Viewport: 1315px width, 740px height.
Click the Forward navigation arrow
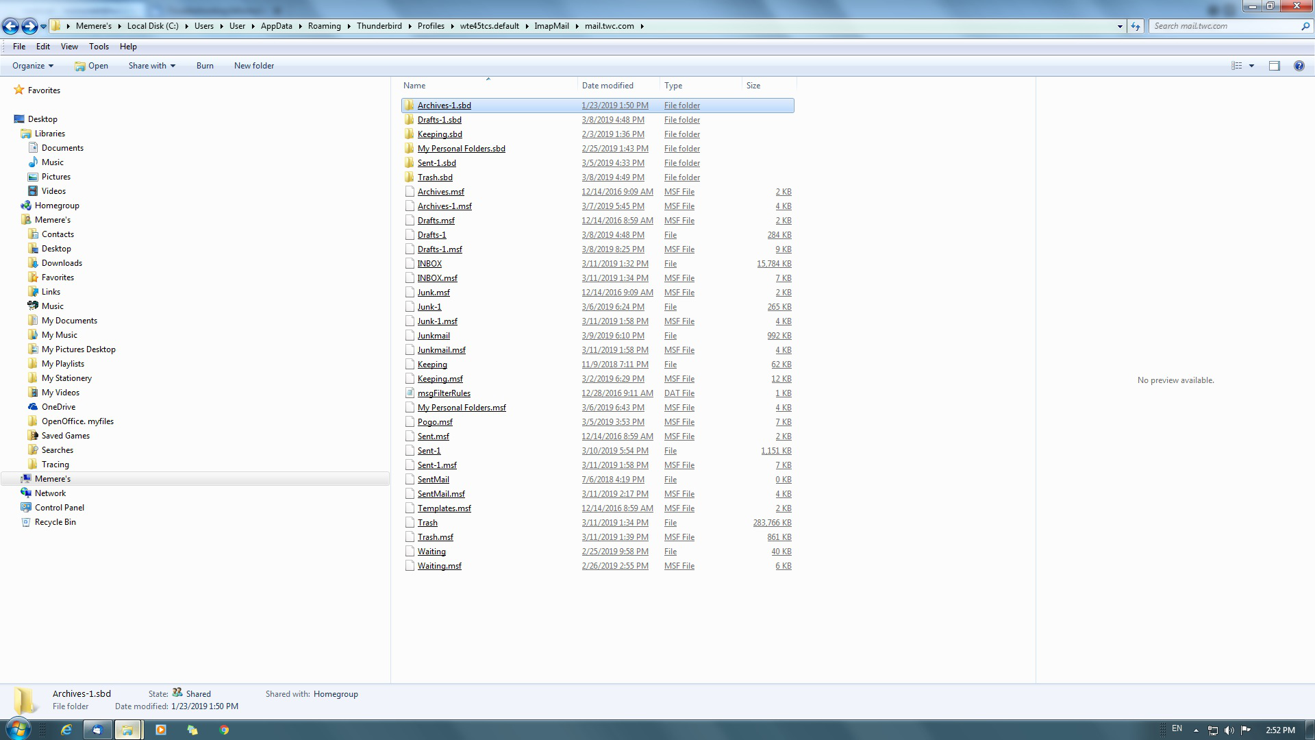pyautogui.click(x=29, y=26)
